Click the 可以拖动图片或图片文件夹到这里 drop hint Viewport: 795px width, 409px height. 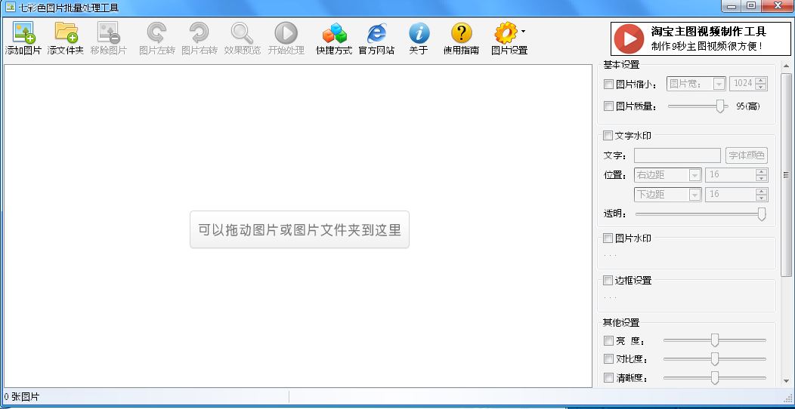point(300,230)
